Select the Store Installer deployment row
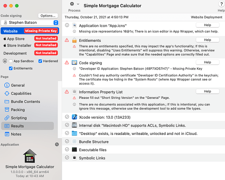Viewport: 225px width, 180px height. click(x=30, y=45)
